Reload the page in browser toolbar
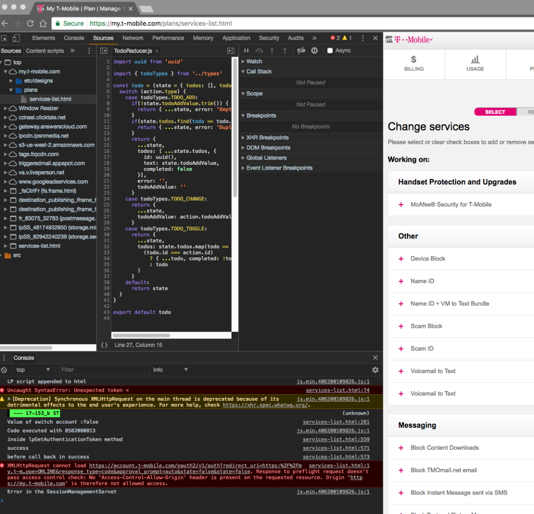The width and height of the screenshot is (534, 514). point(30,23)
